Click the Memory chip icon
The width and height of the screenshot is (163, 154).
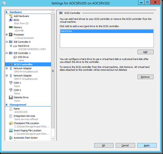click(11, 27)
